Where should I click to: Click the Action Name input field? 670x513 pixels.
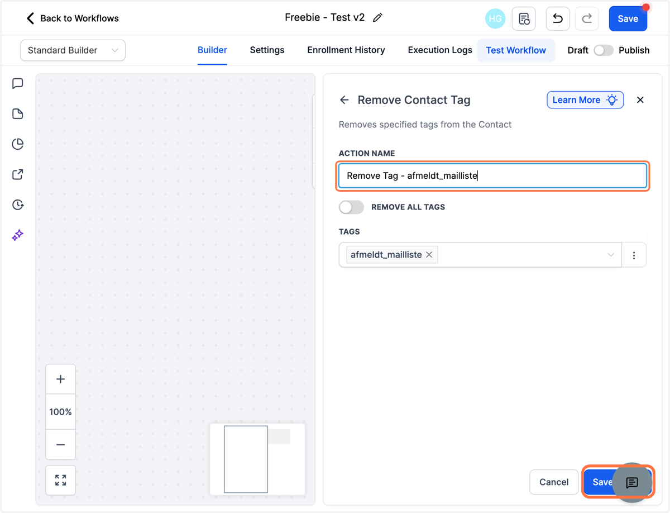[x=492, y=176]
